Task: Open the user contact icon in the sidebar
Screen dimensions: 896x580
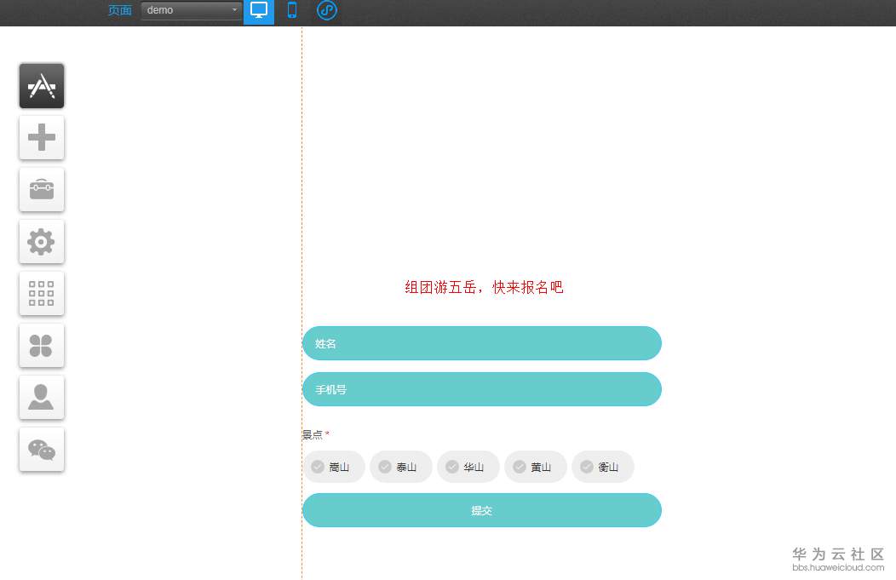Action: (41, 397)
